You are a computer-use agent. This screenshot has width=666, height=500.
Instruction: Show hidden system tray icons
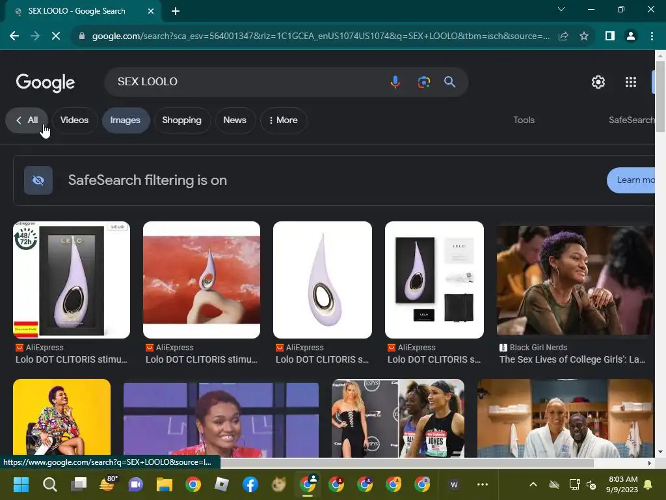533,484
